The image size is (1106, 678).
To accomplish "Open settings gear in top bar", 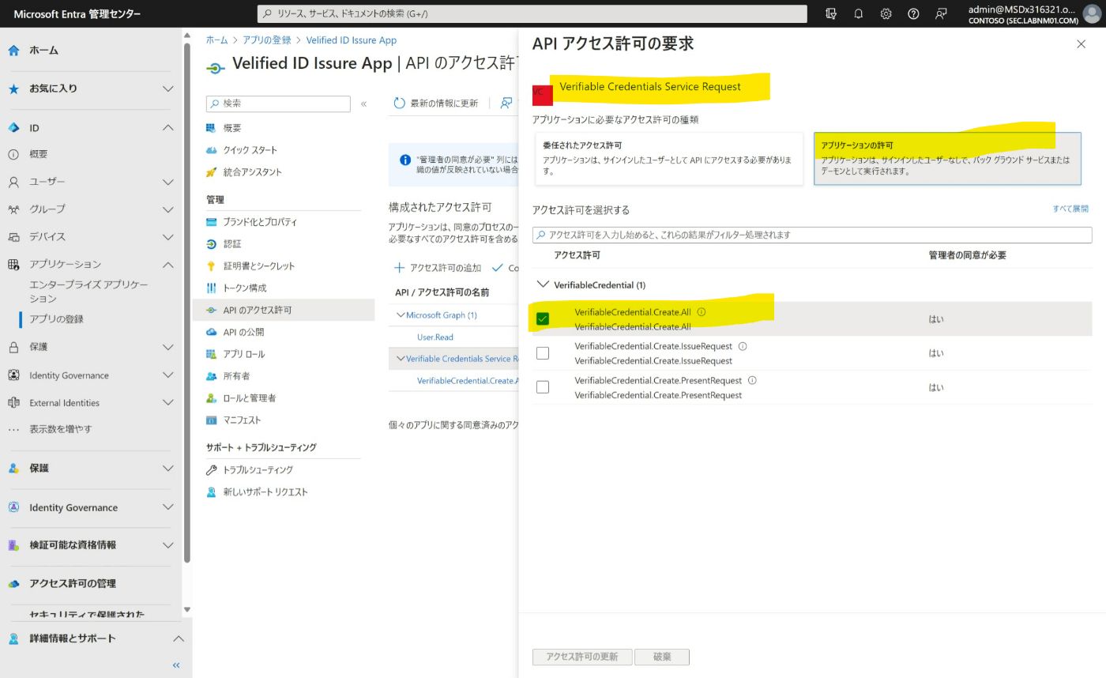I will [x=886, y=13].
